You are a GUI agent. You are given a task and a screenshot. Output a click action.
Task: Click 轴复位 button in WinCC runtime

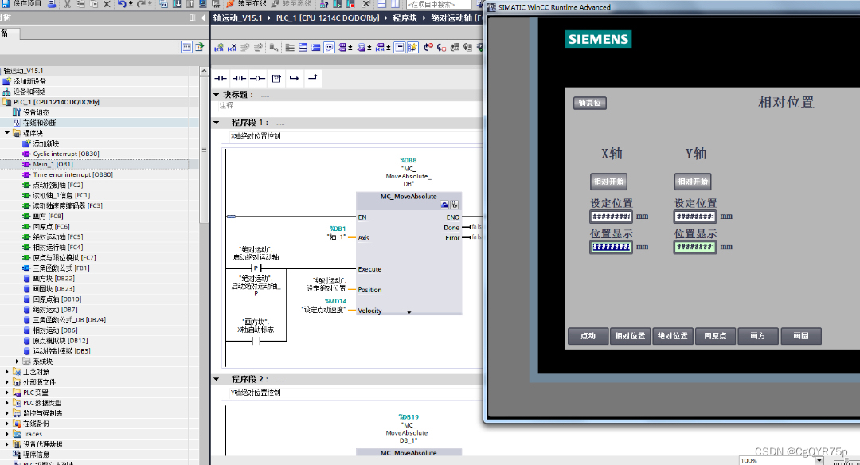click(590, 103)
